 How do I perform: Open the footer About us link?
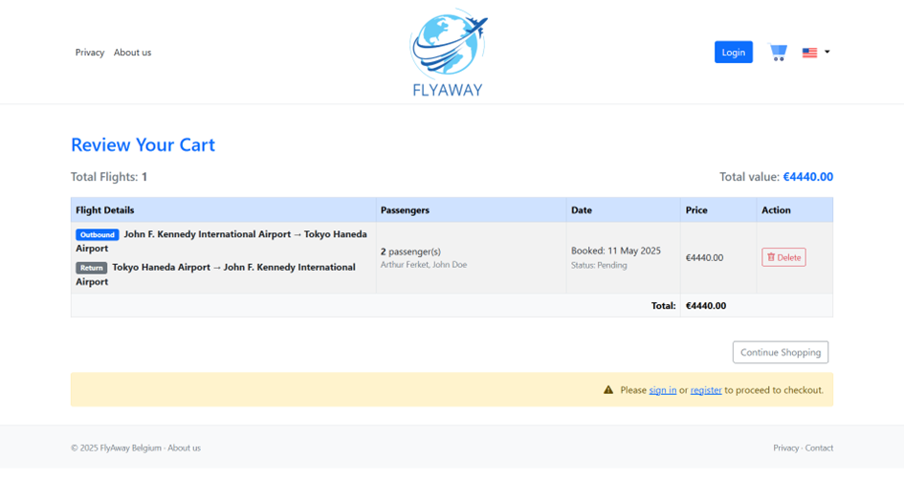click(x=184, y=448)
